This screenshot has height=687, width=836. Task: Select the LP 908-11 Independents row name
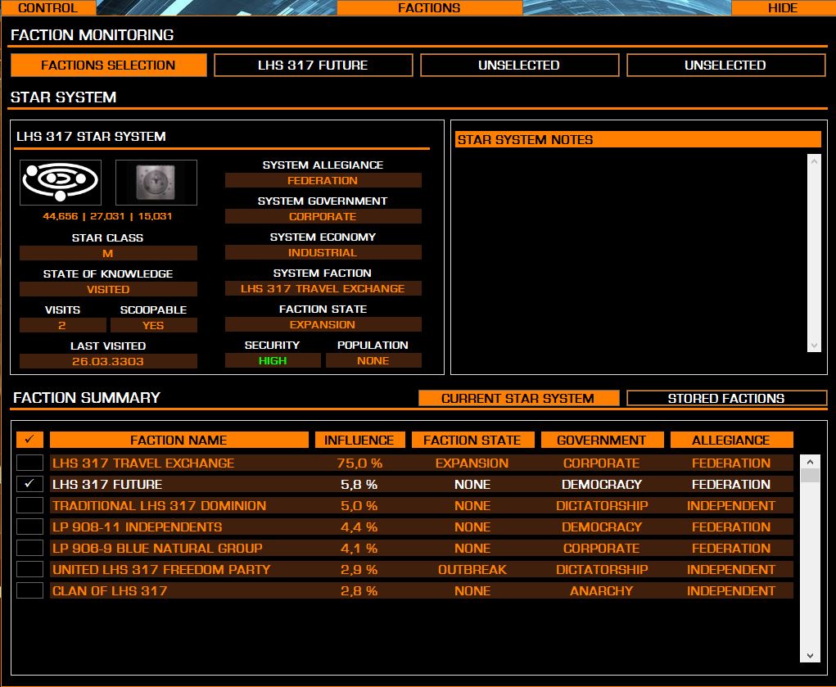(137, 527)
